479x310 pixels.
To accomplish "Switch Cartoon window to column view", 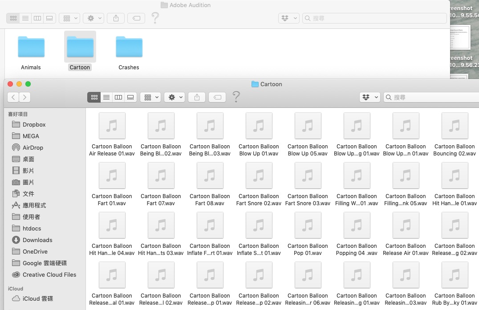I will pos(118,97).
